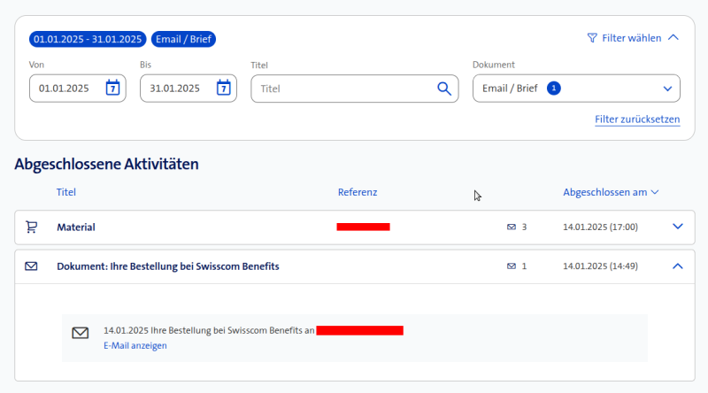Open the Bis date calendar picker
708x393 pixels.
click(224, 88)
